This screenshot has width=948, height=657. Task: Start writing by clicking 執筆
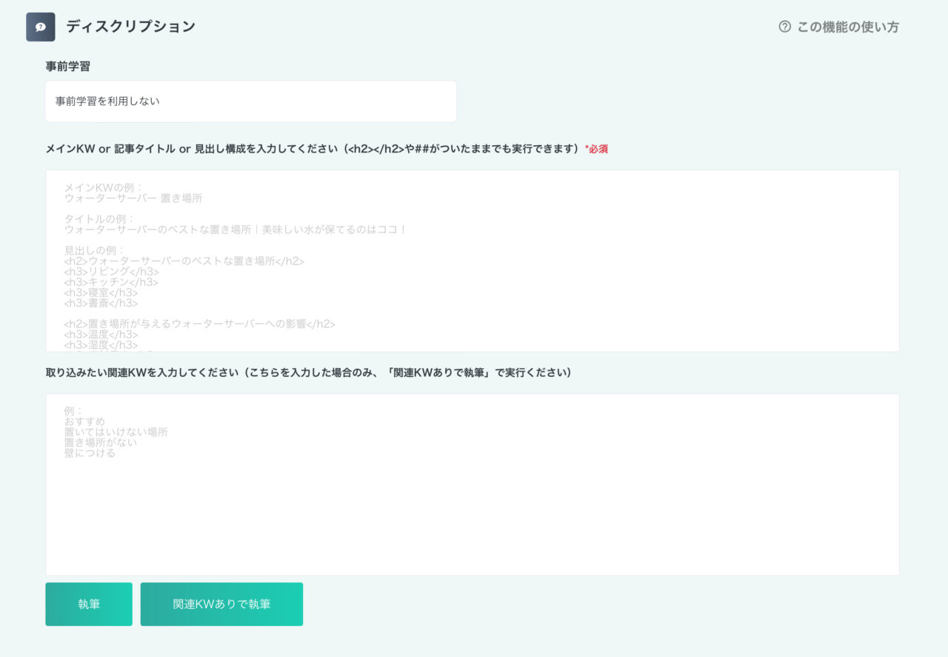(x=88, y=604)
